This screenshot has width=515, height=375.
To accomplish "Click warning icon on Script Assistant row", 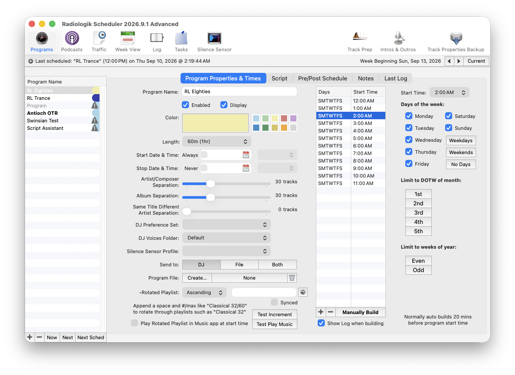I will pos(95,128).
